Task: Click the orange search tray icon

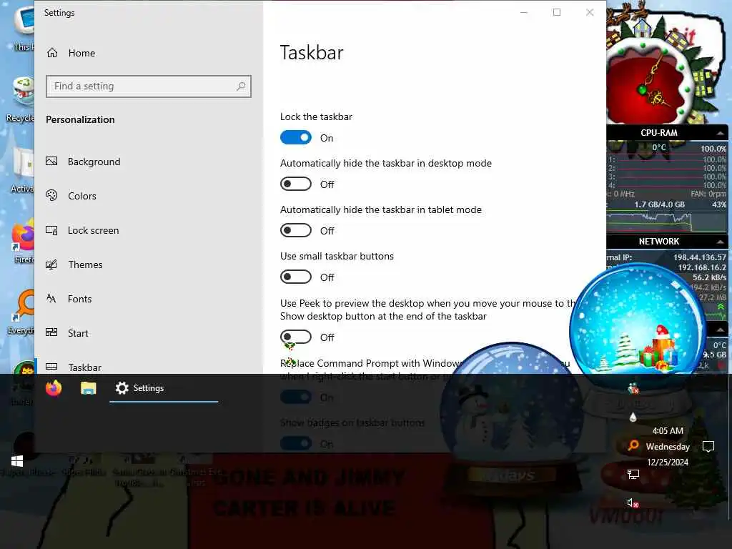Action: [633, 445]
